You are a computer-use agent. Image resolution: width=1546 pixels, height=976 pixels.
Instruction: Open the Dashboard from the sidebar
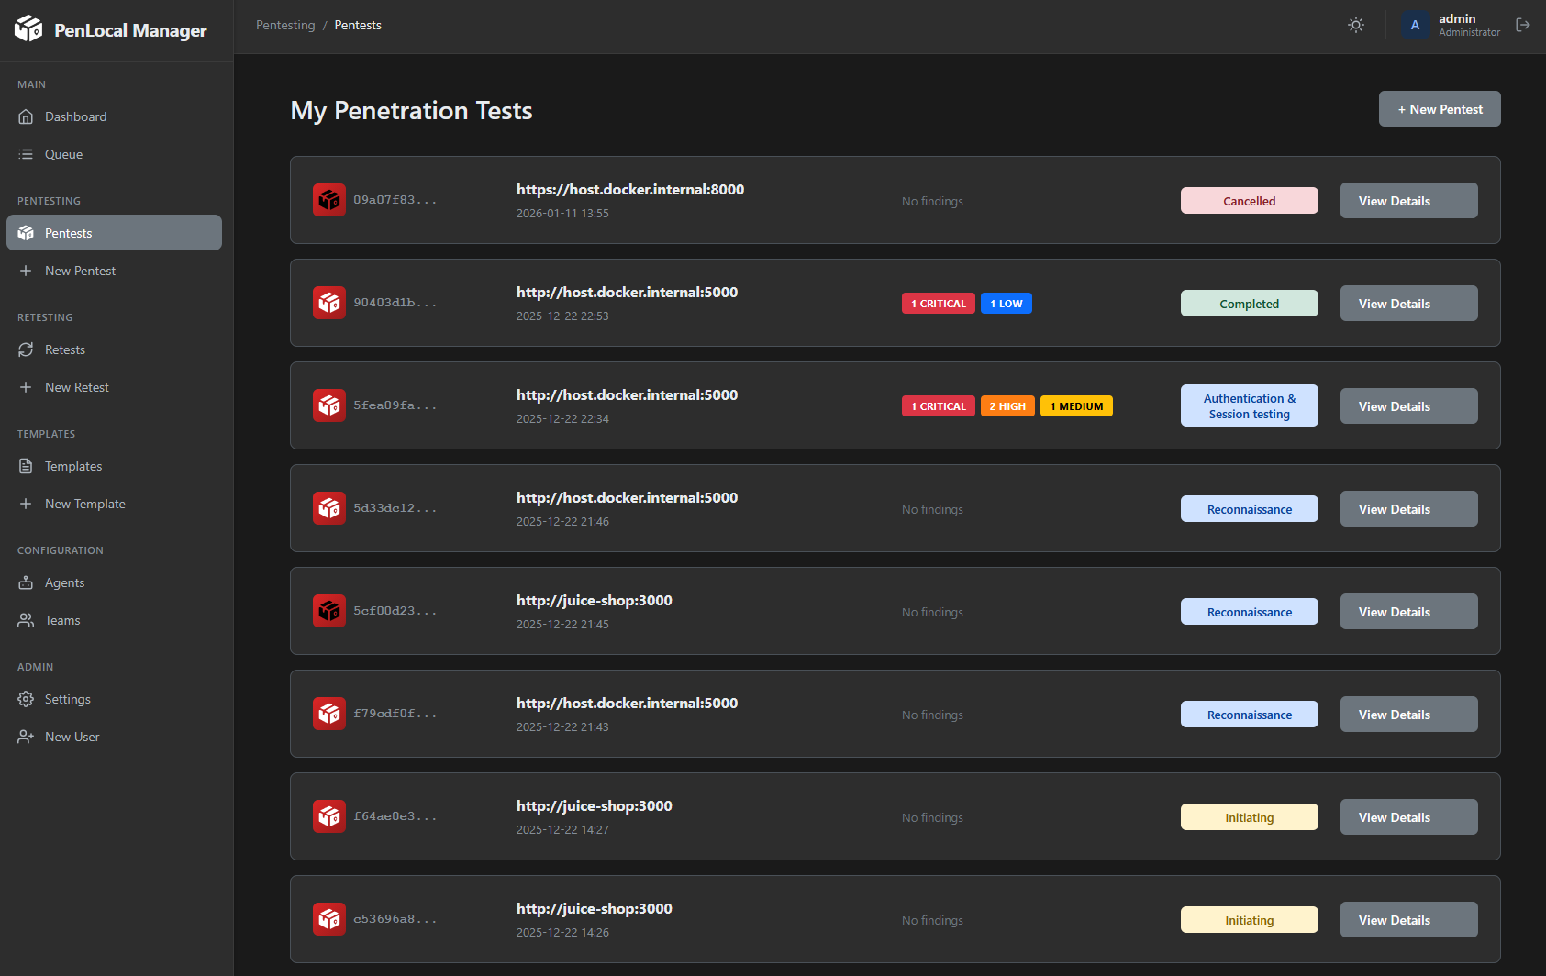coord(75,116)
